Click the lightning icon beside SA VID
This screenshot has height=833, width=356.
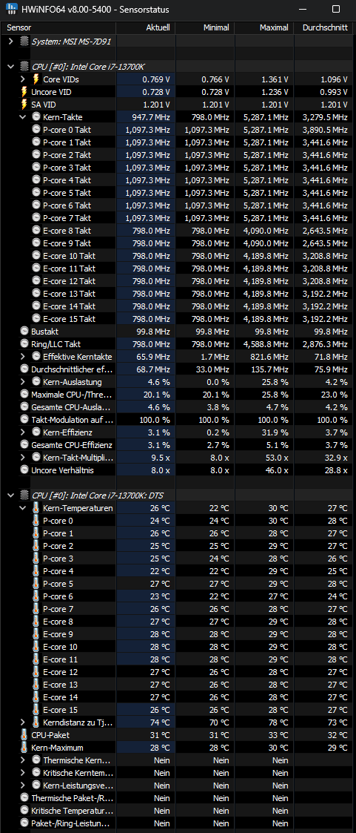pos(24,105)
